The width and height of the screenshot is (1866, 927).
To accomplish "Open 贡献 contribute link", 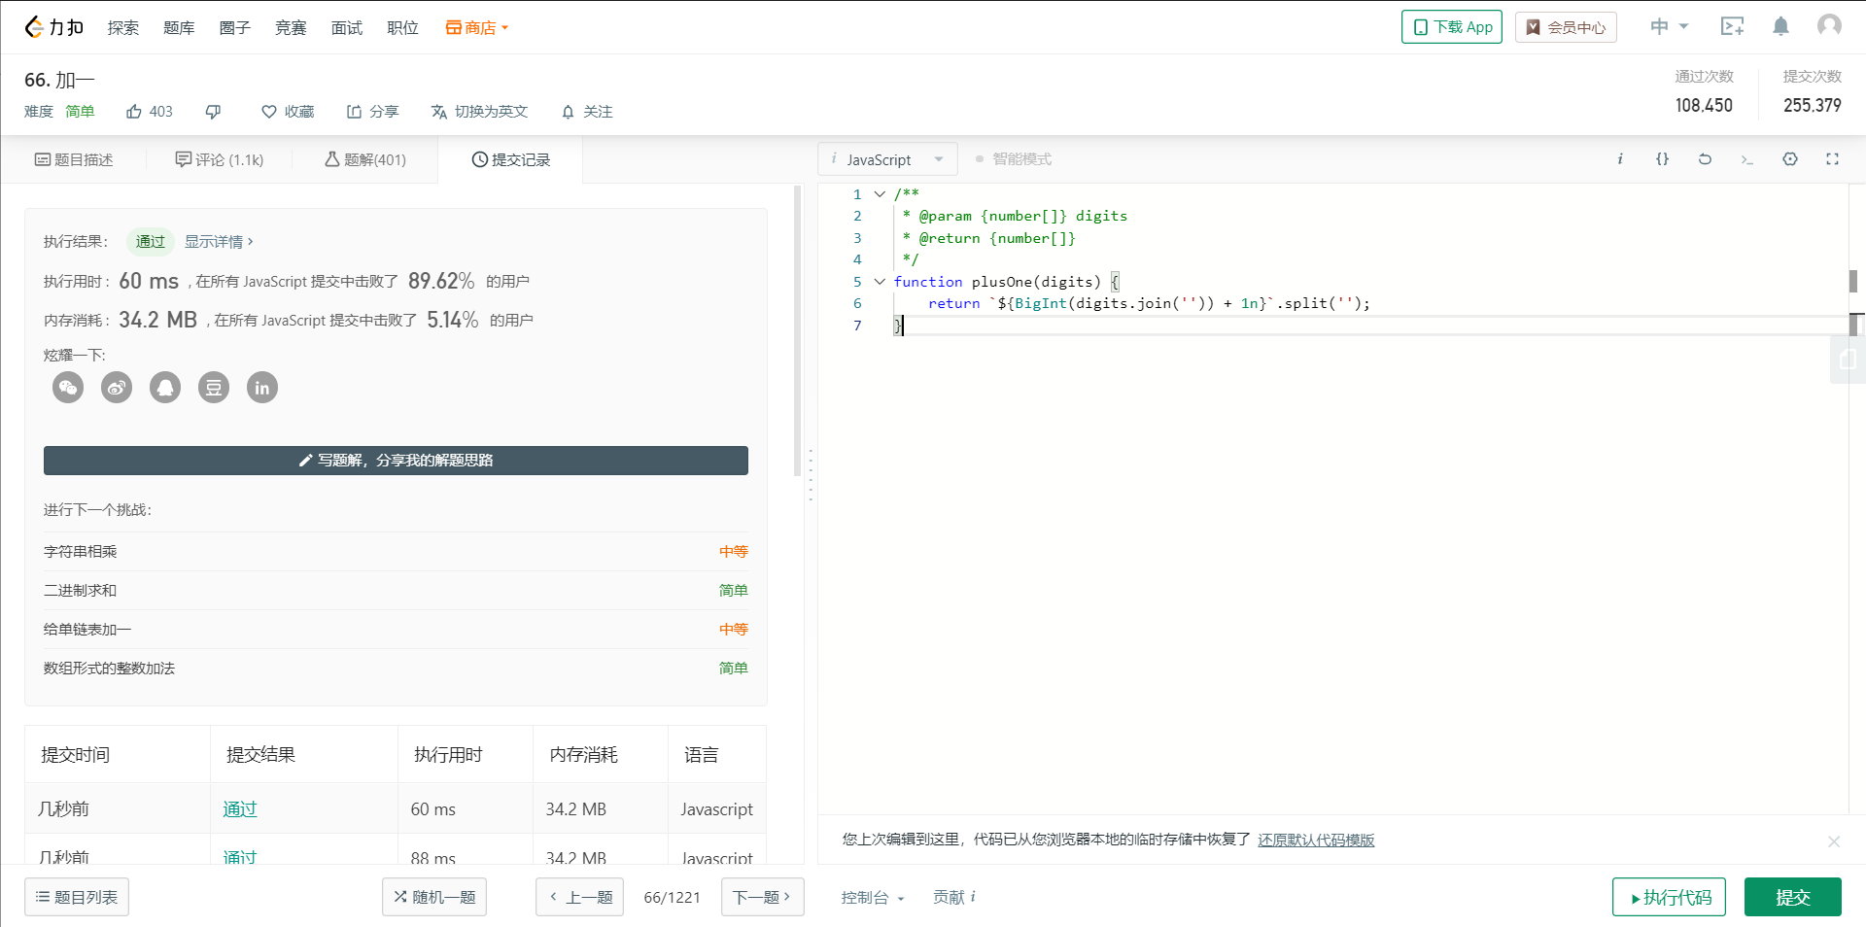I will tap(954, 897).
